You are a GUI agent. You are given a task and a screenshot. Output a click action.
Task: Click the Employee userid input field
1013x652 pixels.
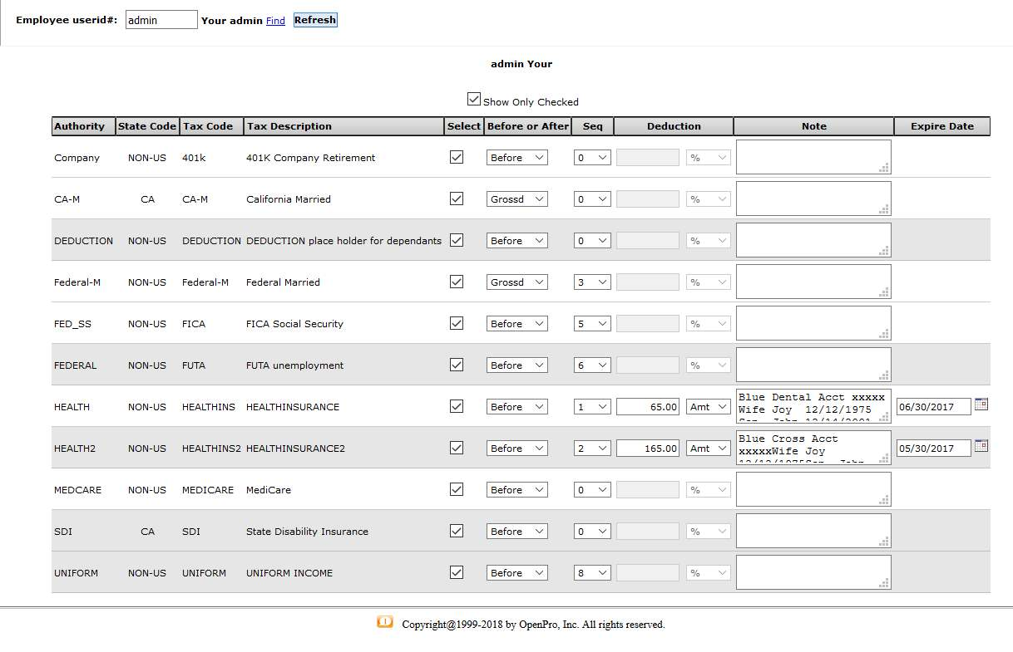click(x=161, y=20)
